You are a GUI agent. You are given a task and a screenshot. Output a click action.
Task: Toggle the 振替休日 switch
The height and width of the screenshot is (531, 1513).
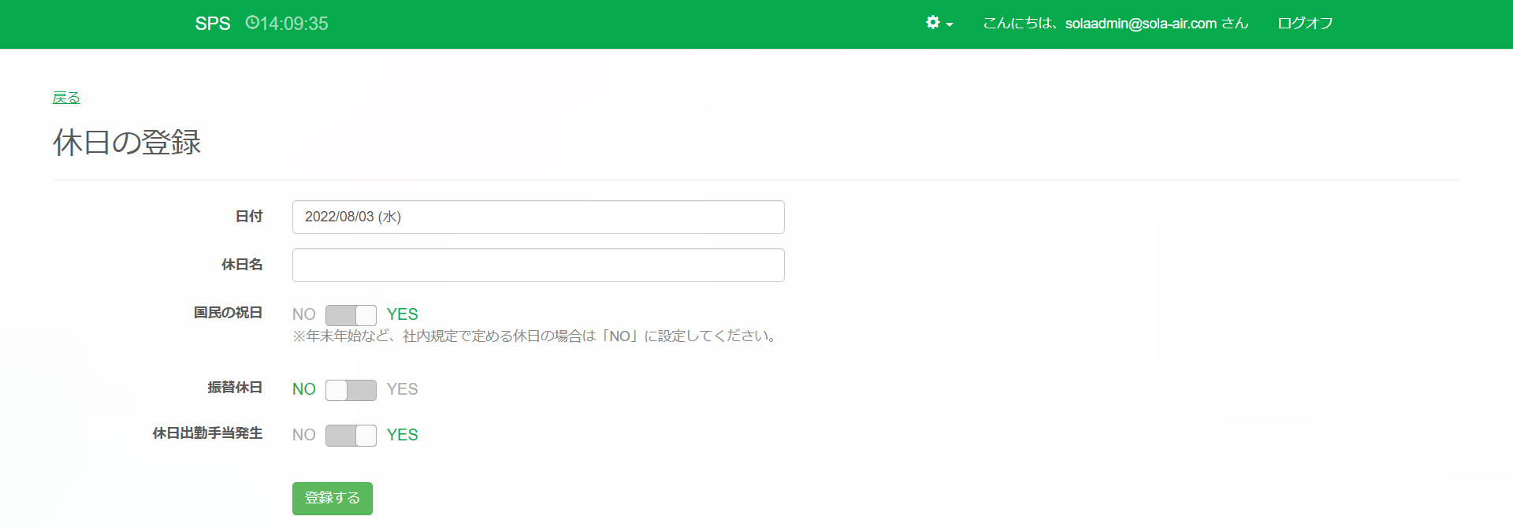pyautogui.click(x=351, y=390)
